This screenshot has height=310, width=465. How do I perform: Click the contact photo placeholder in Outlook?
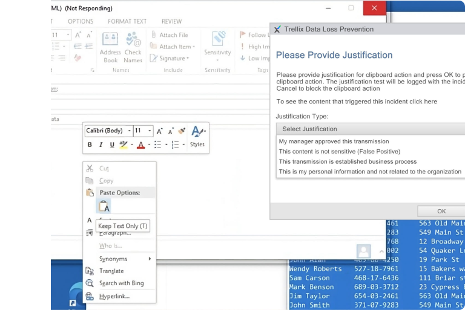click(363, 251)
